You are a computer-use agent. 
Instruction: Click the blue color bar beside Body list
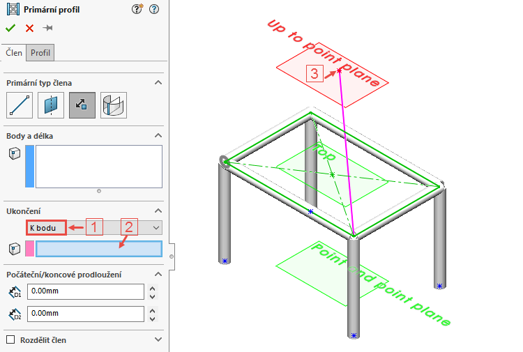(30, 167)
